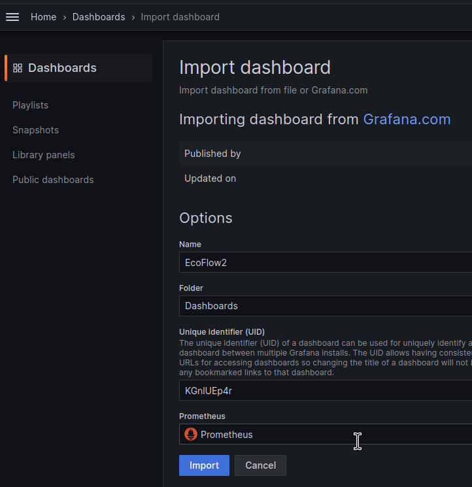Click 'Import dashboard from file or Grafana.com' subtitle

click(x=273, y=90)
